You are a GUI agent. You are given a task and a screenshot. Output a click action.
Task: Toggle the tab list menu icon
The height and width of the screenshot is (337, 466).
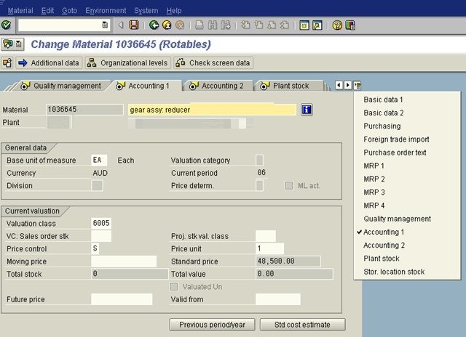358,86
